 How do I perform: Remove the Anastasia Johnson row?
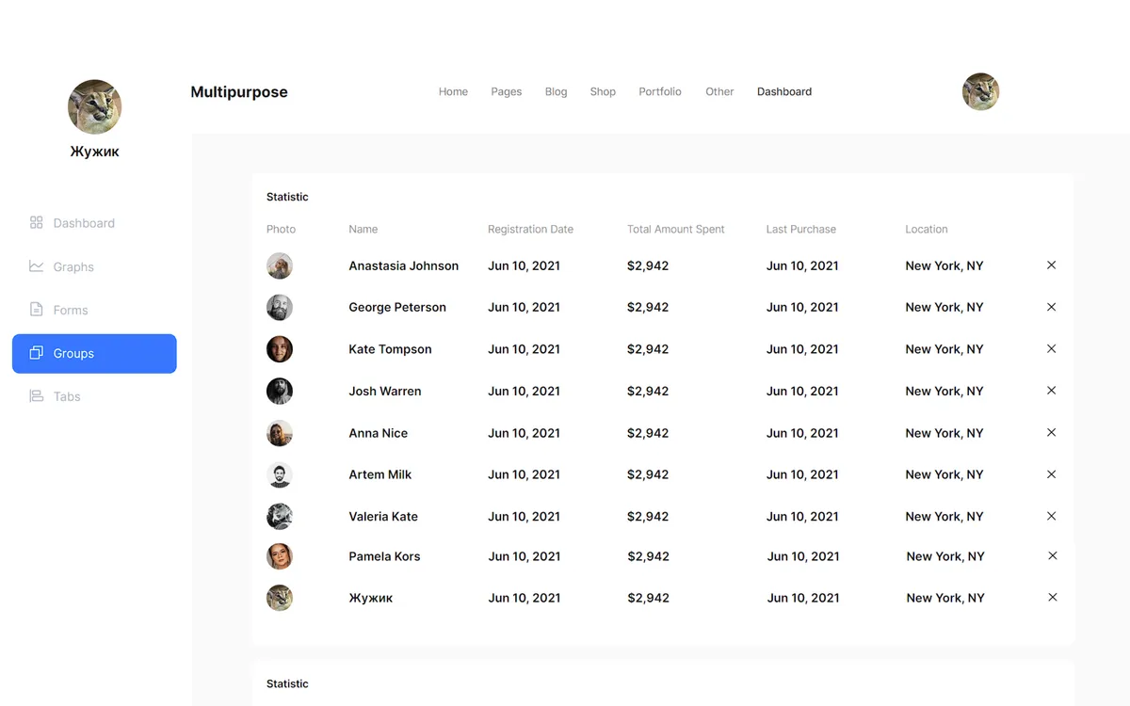[1052, 265]
